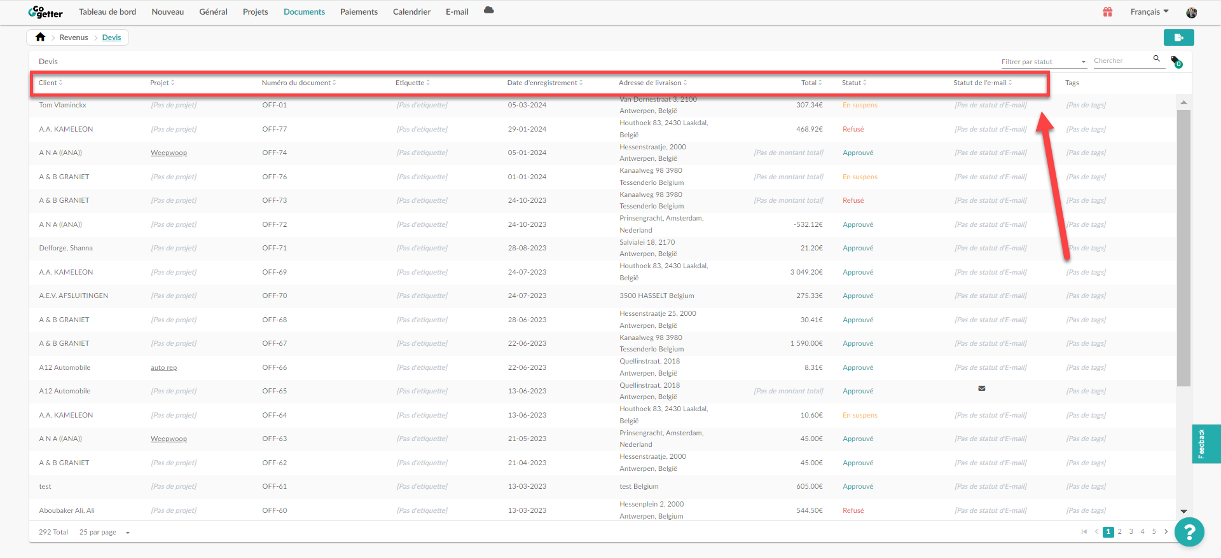Click the scrollbar up arrow
Screen dimensions: 1221x558
(1183, 102)
